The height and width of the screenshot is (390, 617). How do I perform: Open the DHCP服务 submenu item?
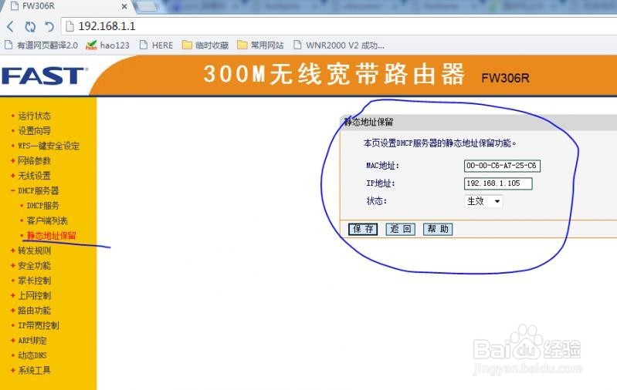(x=43, y=206)
